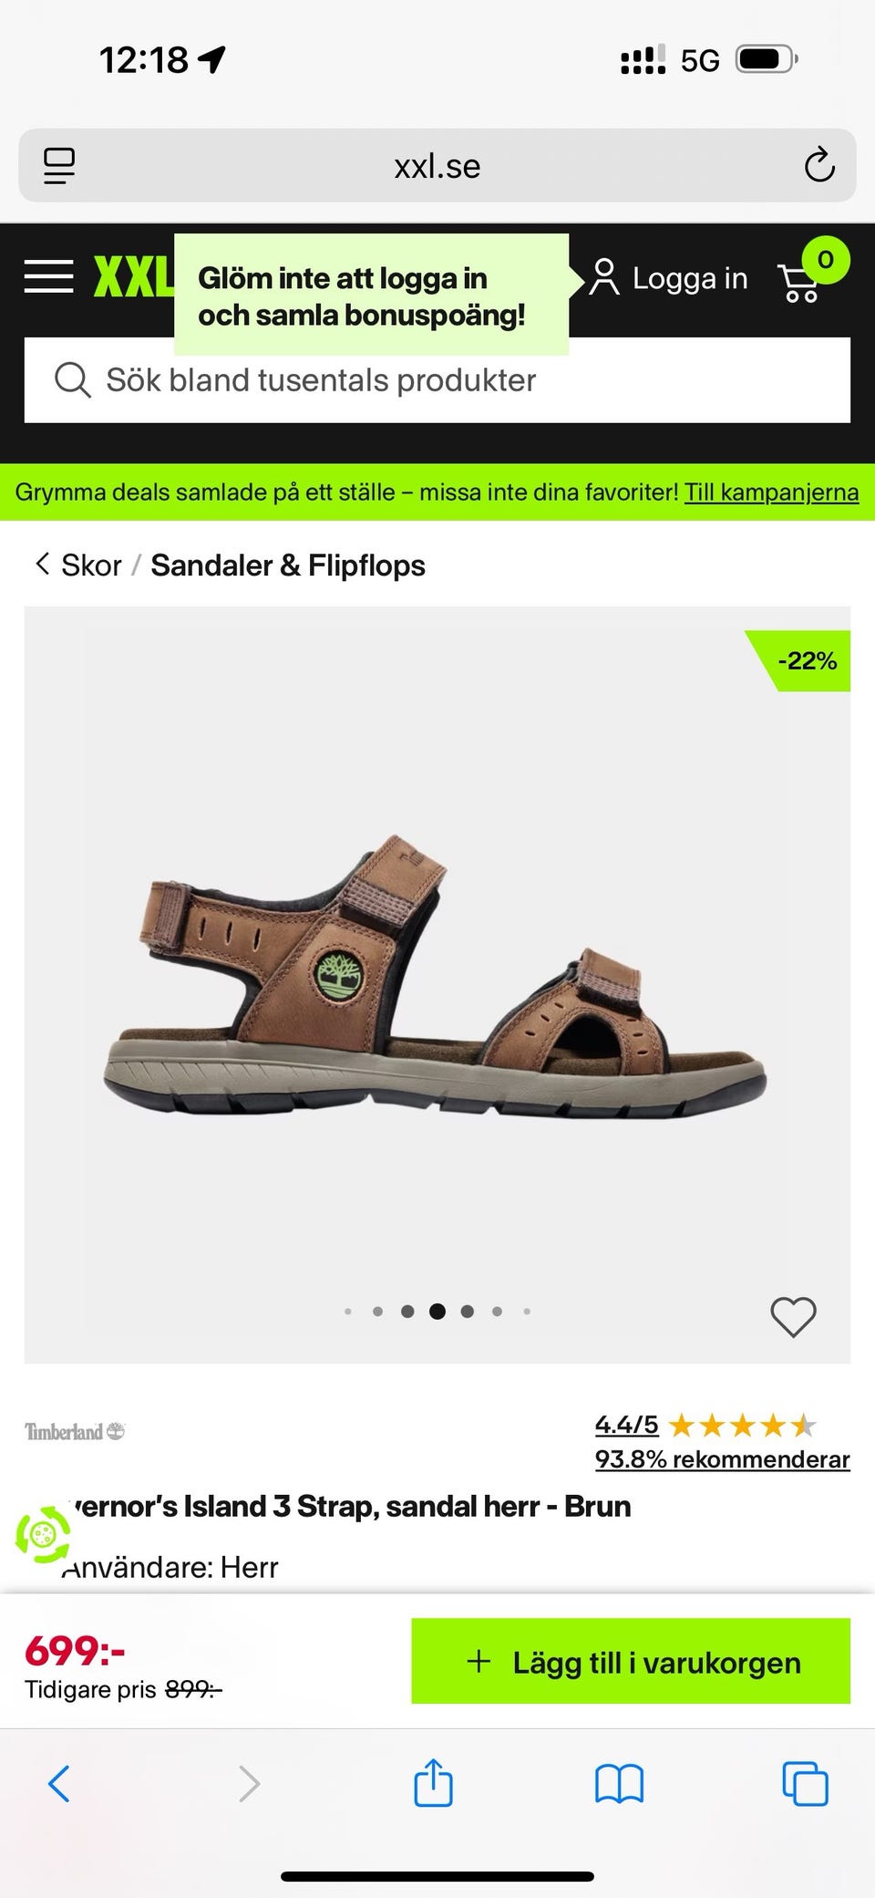875x1898 pixels.
Task: Open Safari bookmarks
Action: coord(619,1783)
